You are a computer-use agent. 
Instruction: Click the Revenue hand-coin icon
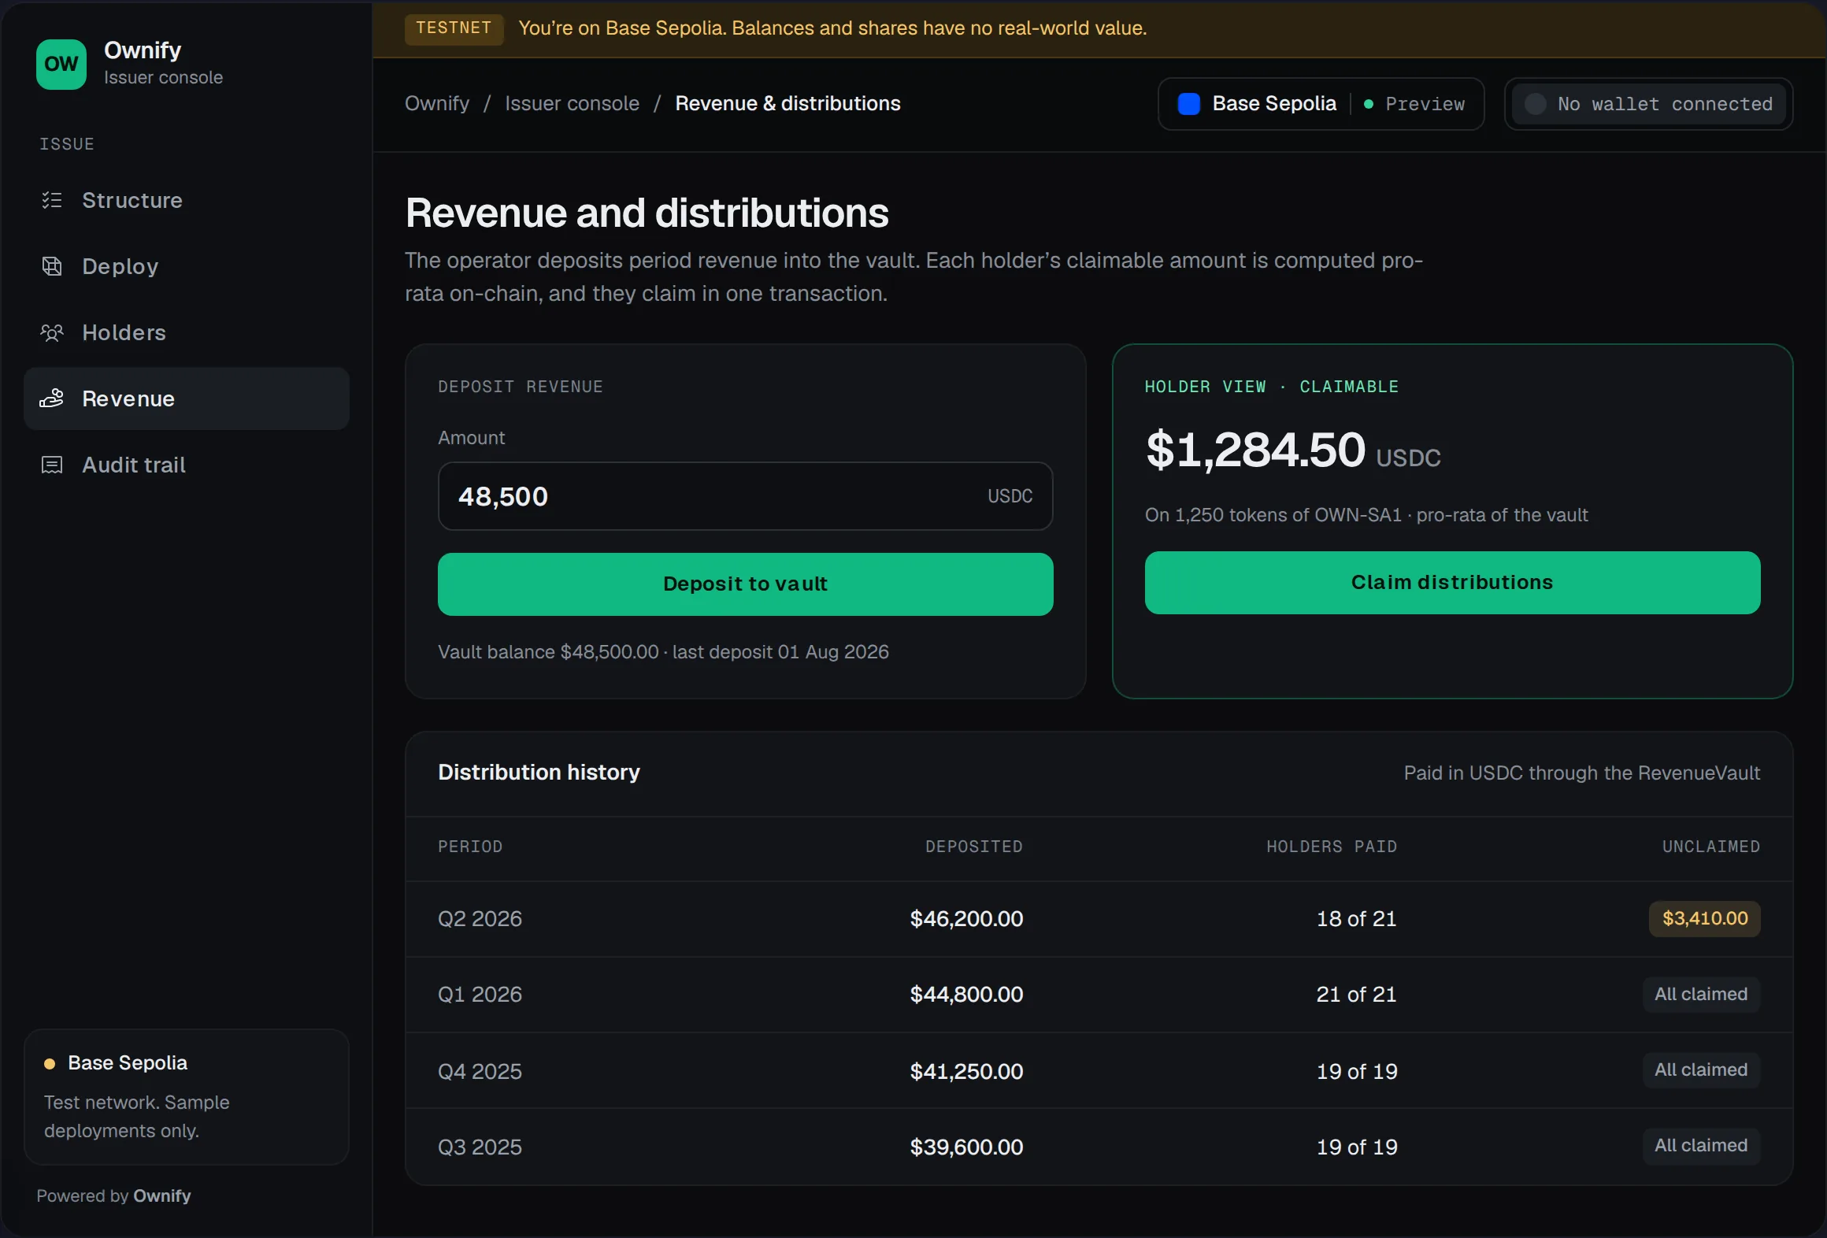coord(52,398)
